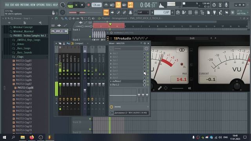Open the plugin picker plug icon
The height and width of the screenshot is (141, 251).
click(x=215, y=12)
